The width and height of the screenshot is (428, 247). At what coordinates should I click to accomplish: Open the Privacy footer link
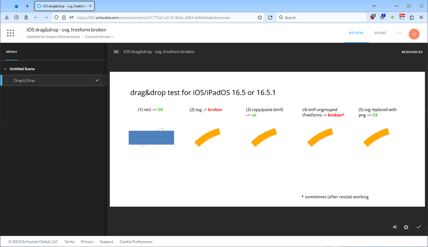point(87,241)
